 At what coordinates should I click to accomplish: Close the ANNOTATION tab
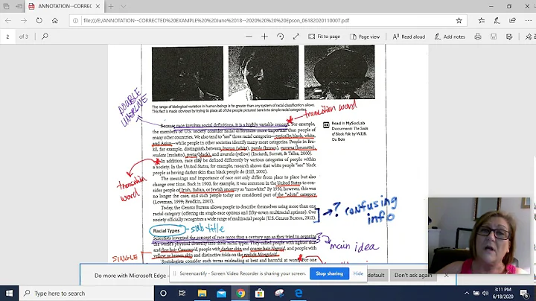[x=98, y=6]
